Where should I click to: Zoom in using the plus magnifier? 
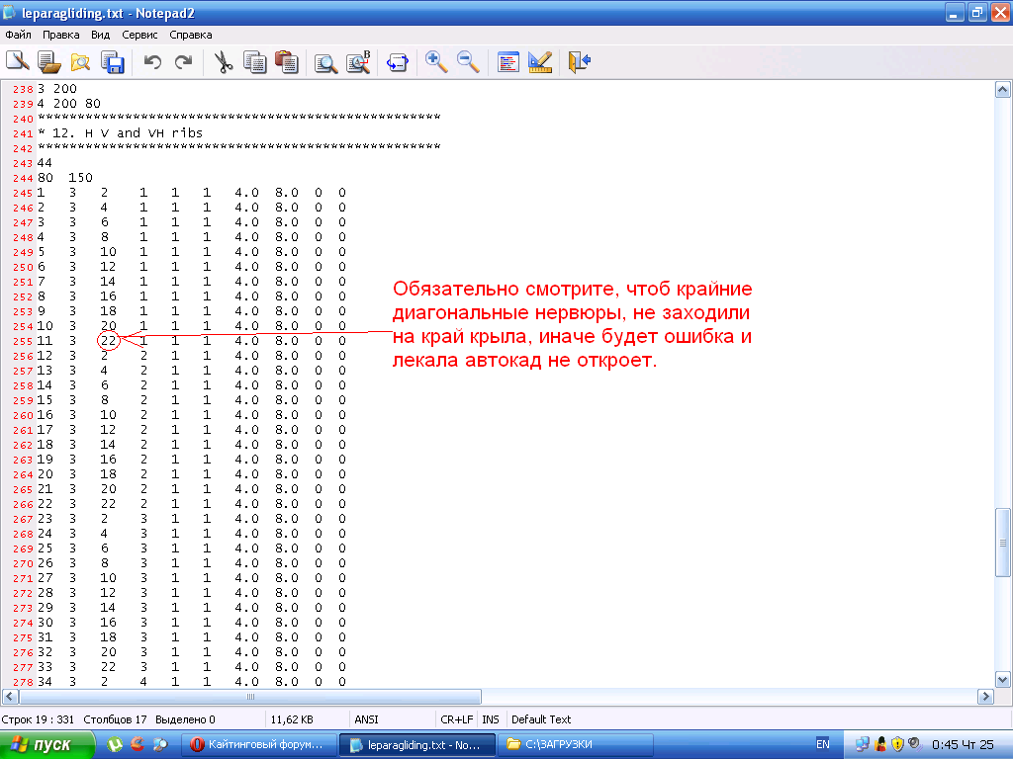(436, 62)
